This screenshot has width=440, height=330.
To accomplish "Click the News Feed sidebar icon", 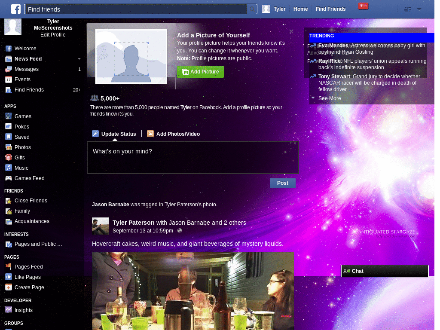I will click(x=9, y=59).
